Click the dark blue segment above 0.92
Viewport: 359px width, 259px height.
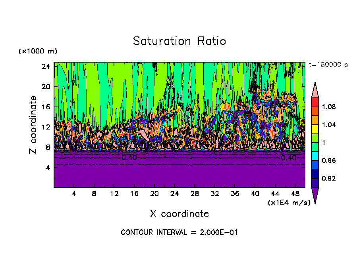(315, 174)
